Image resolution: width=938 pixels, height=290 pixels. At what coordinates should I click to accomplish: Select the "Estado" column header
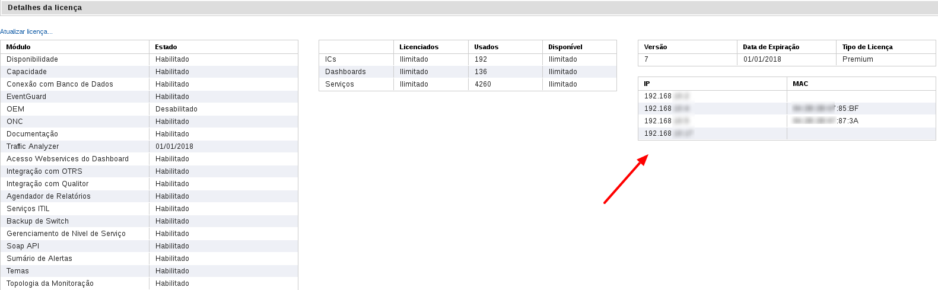point(166,47)
